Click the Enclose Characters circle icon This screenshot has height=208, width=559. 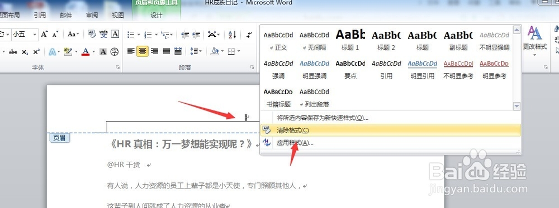[x=114, y=52]
